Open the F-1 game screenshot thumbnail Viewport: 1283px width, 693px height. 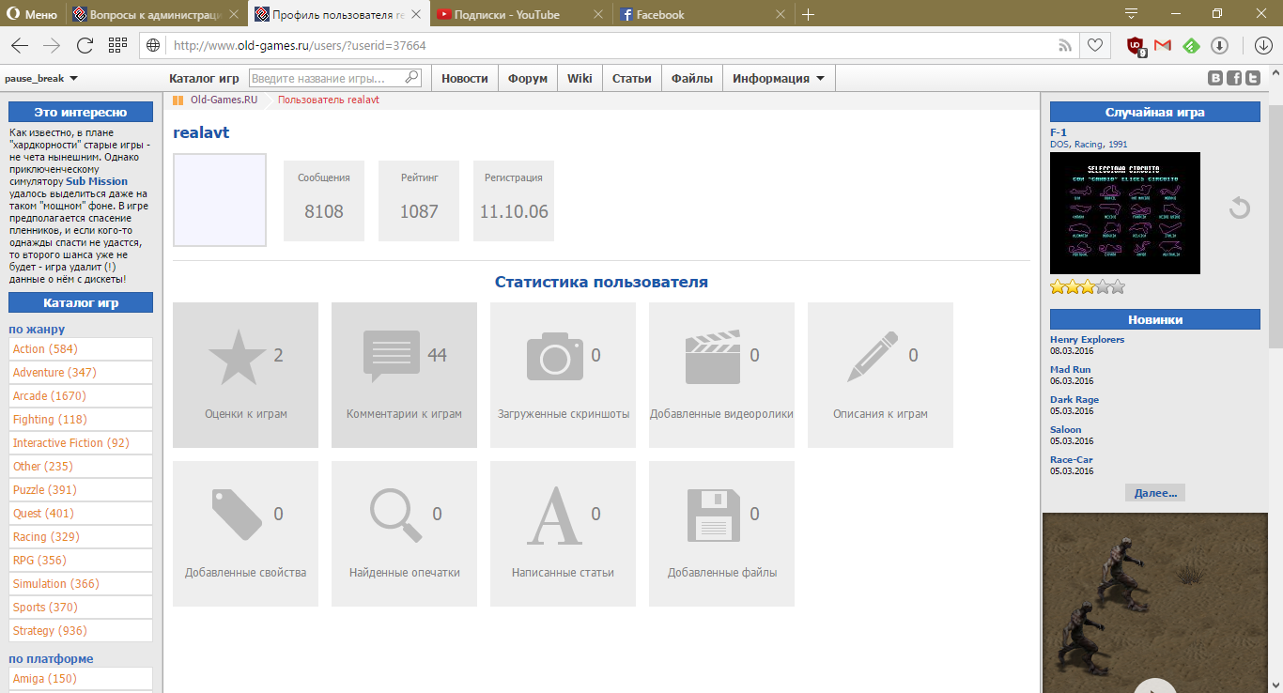coord(1125,213)
